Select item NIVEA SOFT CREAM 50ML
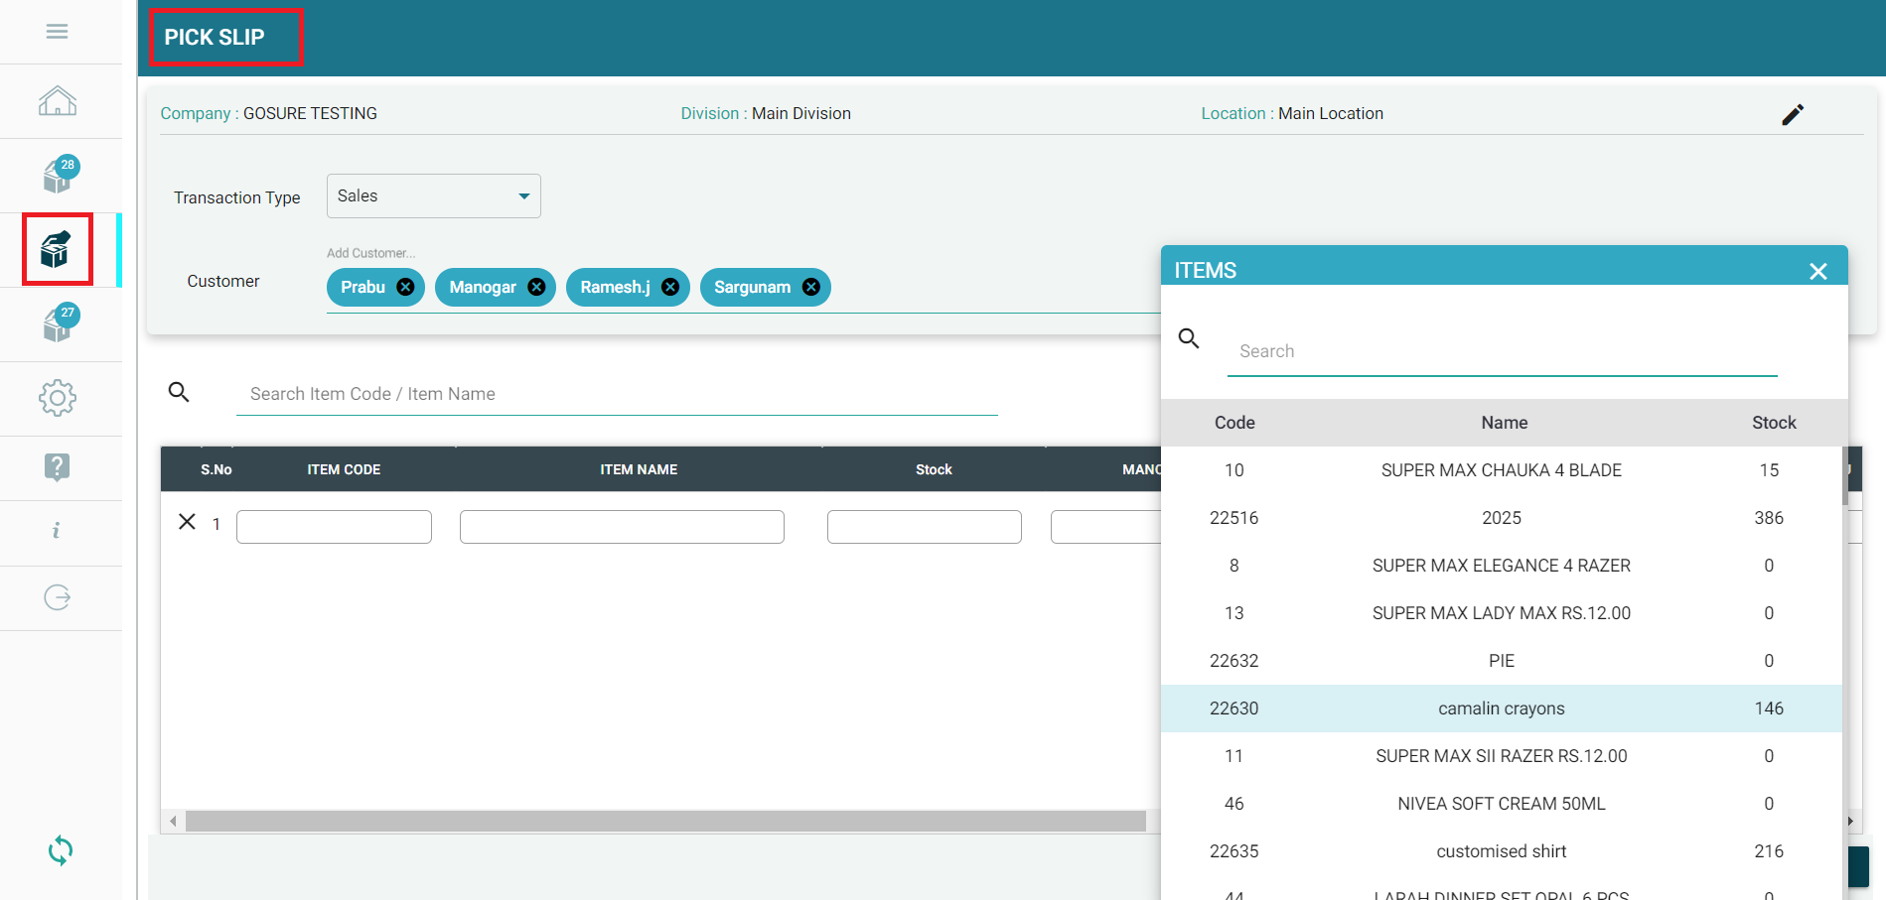1886x900 pixels. 1502,804
